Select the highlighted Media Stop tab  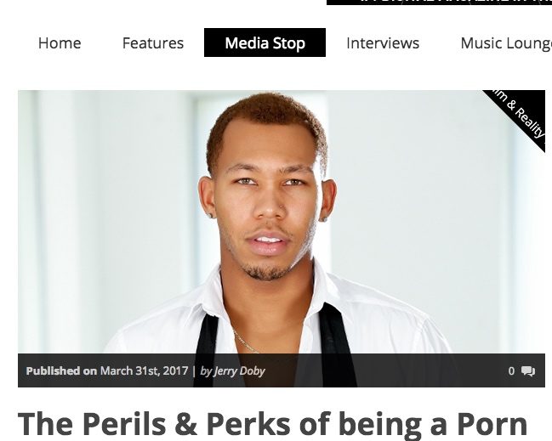tap(265, 42)
